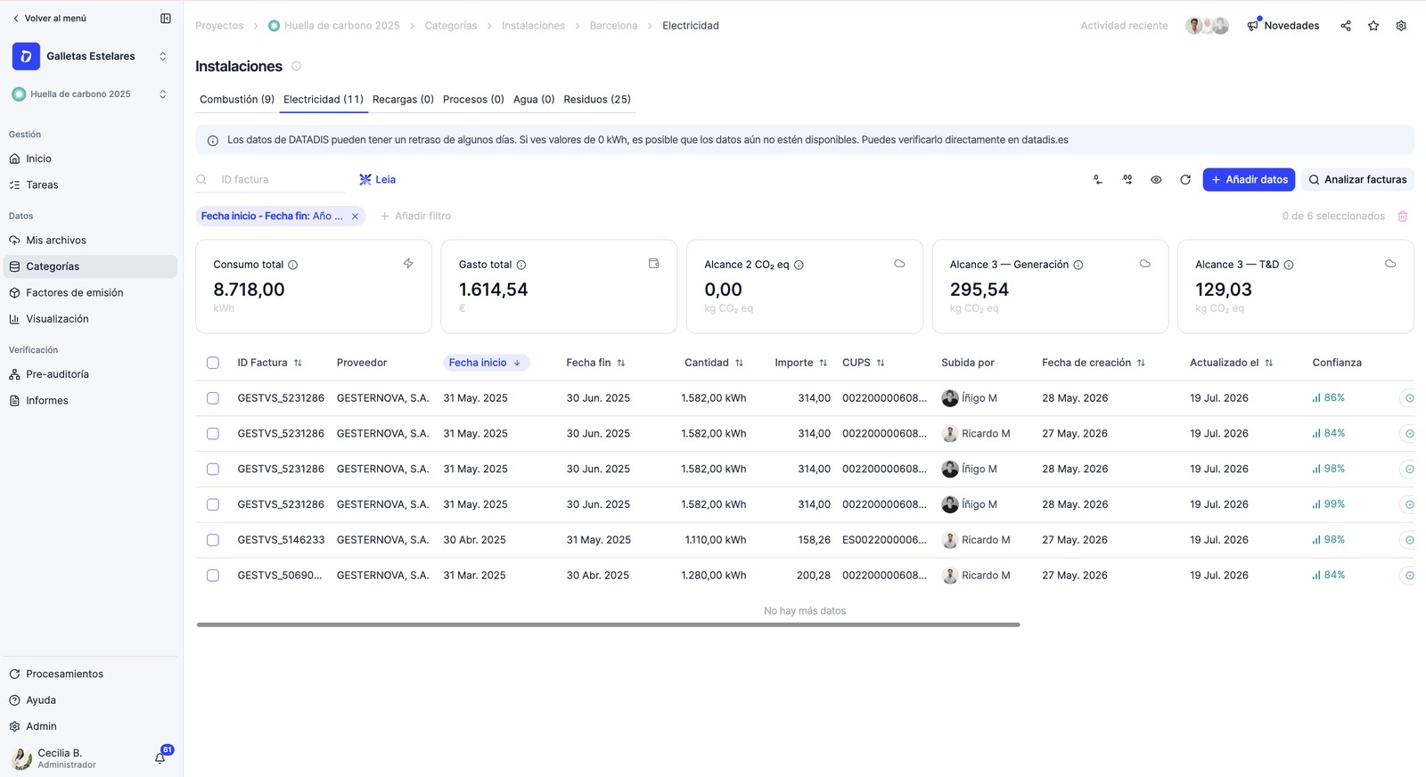Click the Añadir datos button
This screenshot has width=1426, height=777.
click(x=1249, y=180)
